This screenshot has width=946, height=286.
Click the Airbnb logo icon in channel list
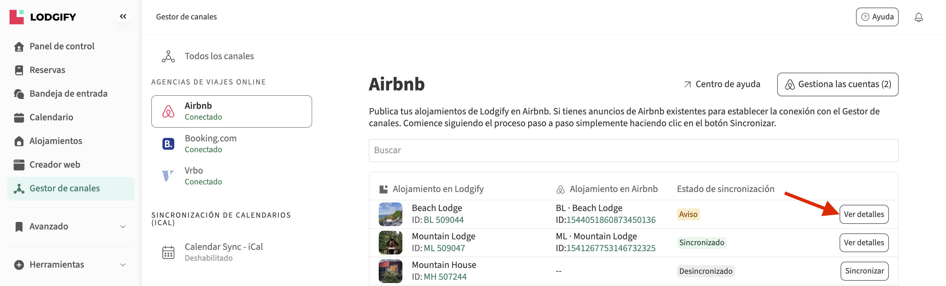[168, 111]
